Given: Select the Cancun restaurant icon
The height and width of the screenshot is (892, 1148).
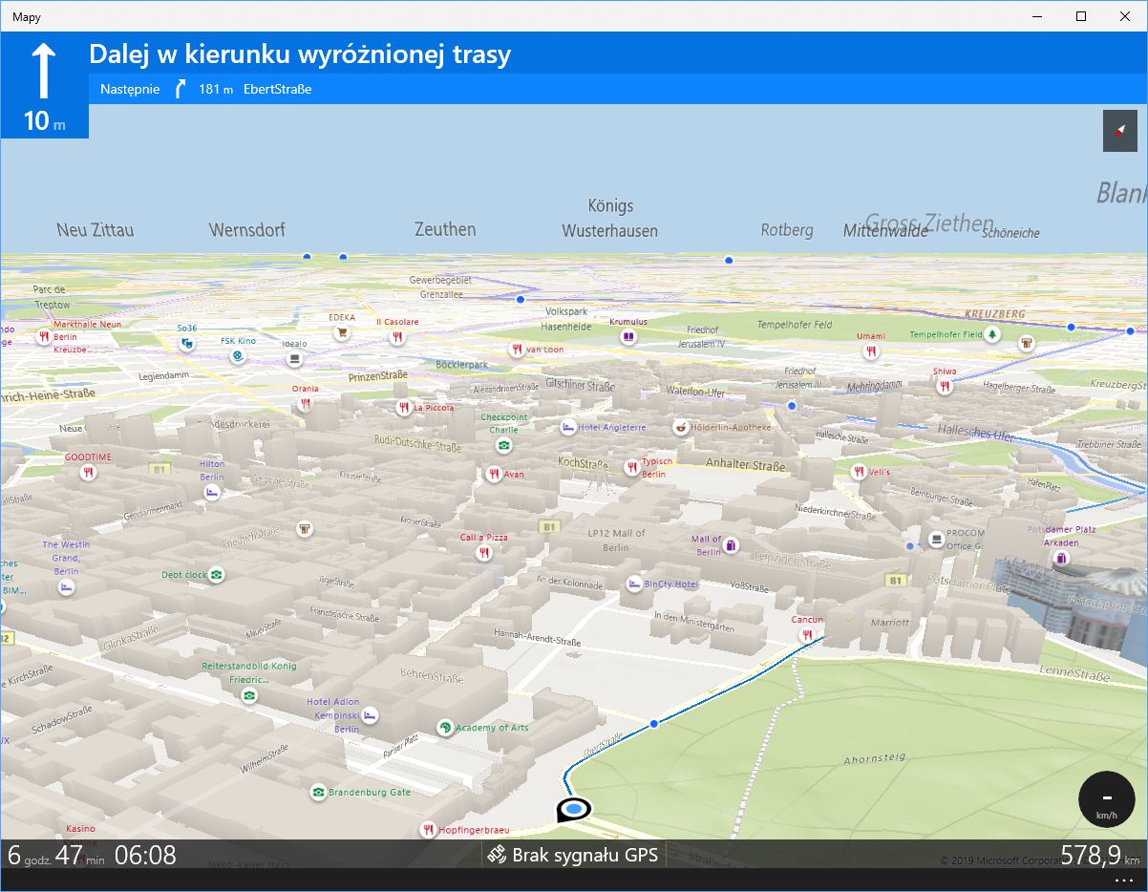Looking at the screenshot, I should point(807,635).
